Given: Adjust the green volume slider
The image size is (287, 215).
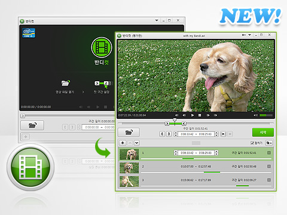Looking at the screenshot, I should pyautogui.click(x=266, y=115).
